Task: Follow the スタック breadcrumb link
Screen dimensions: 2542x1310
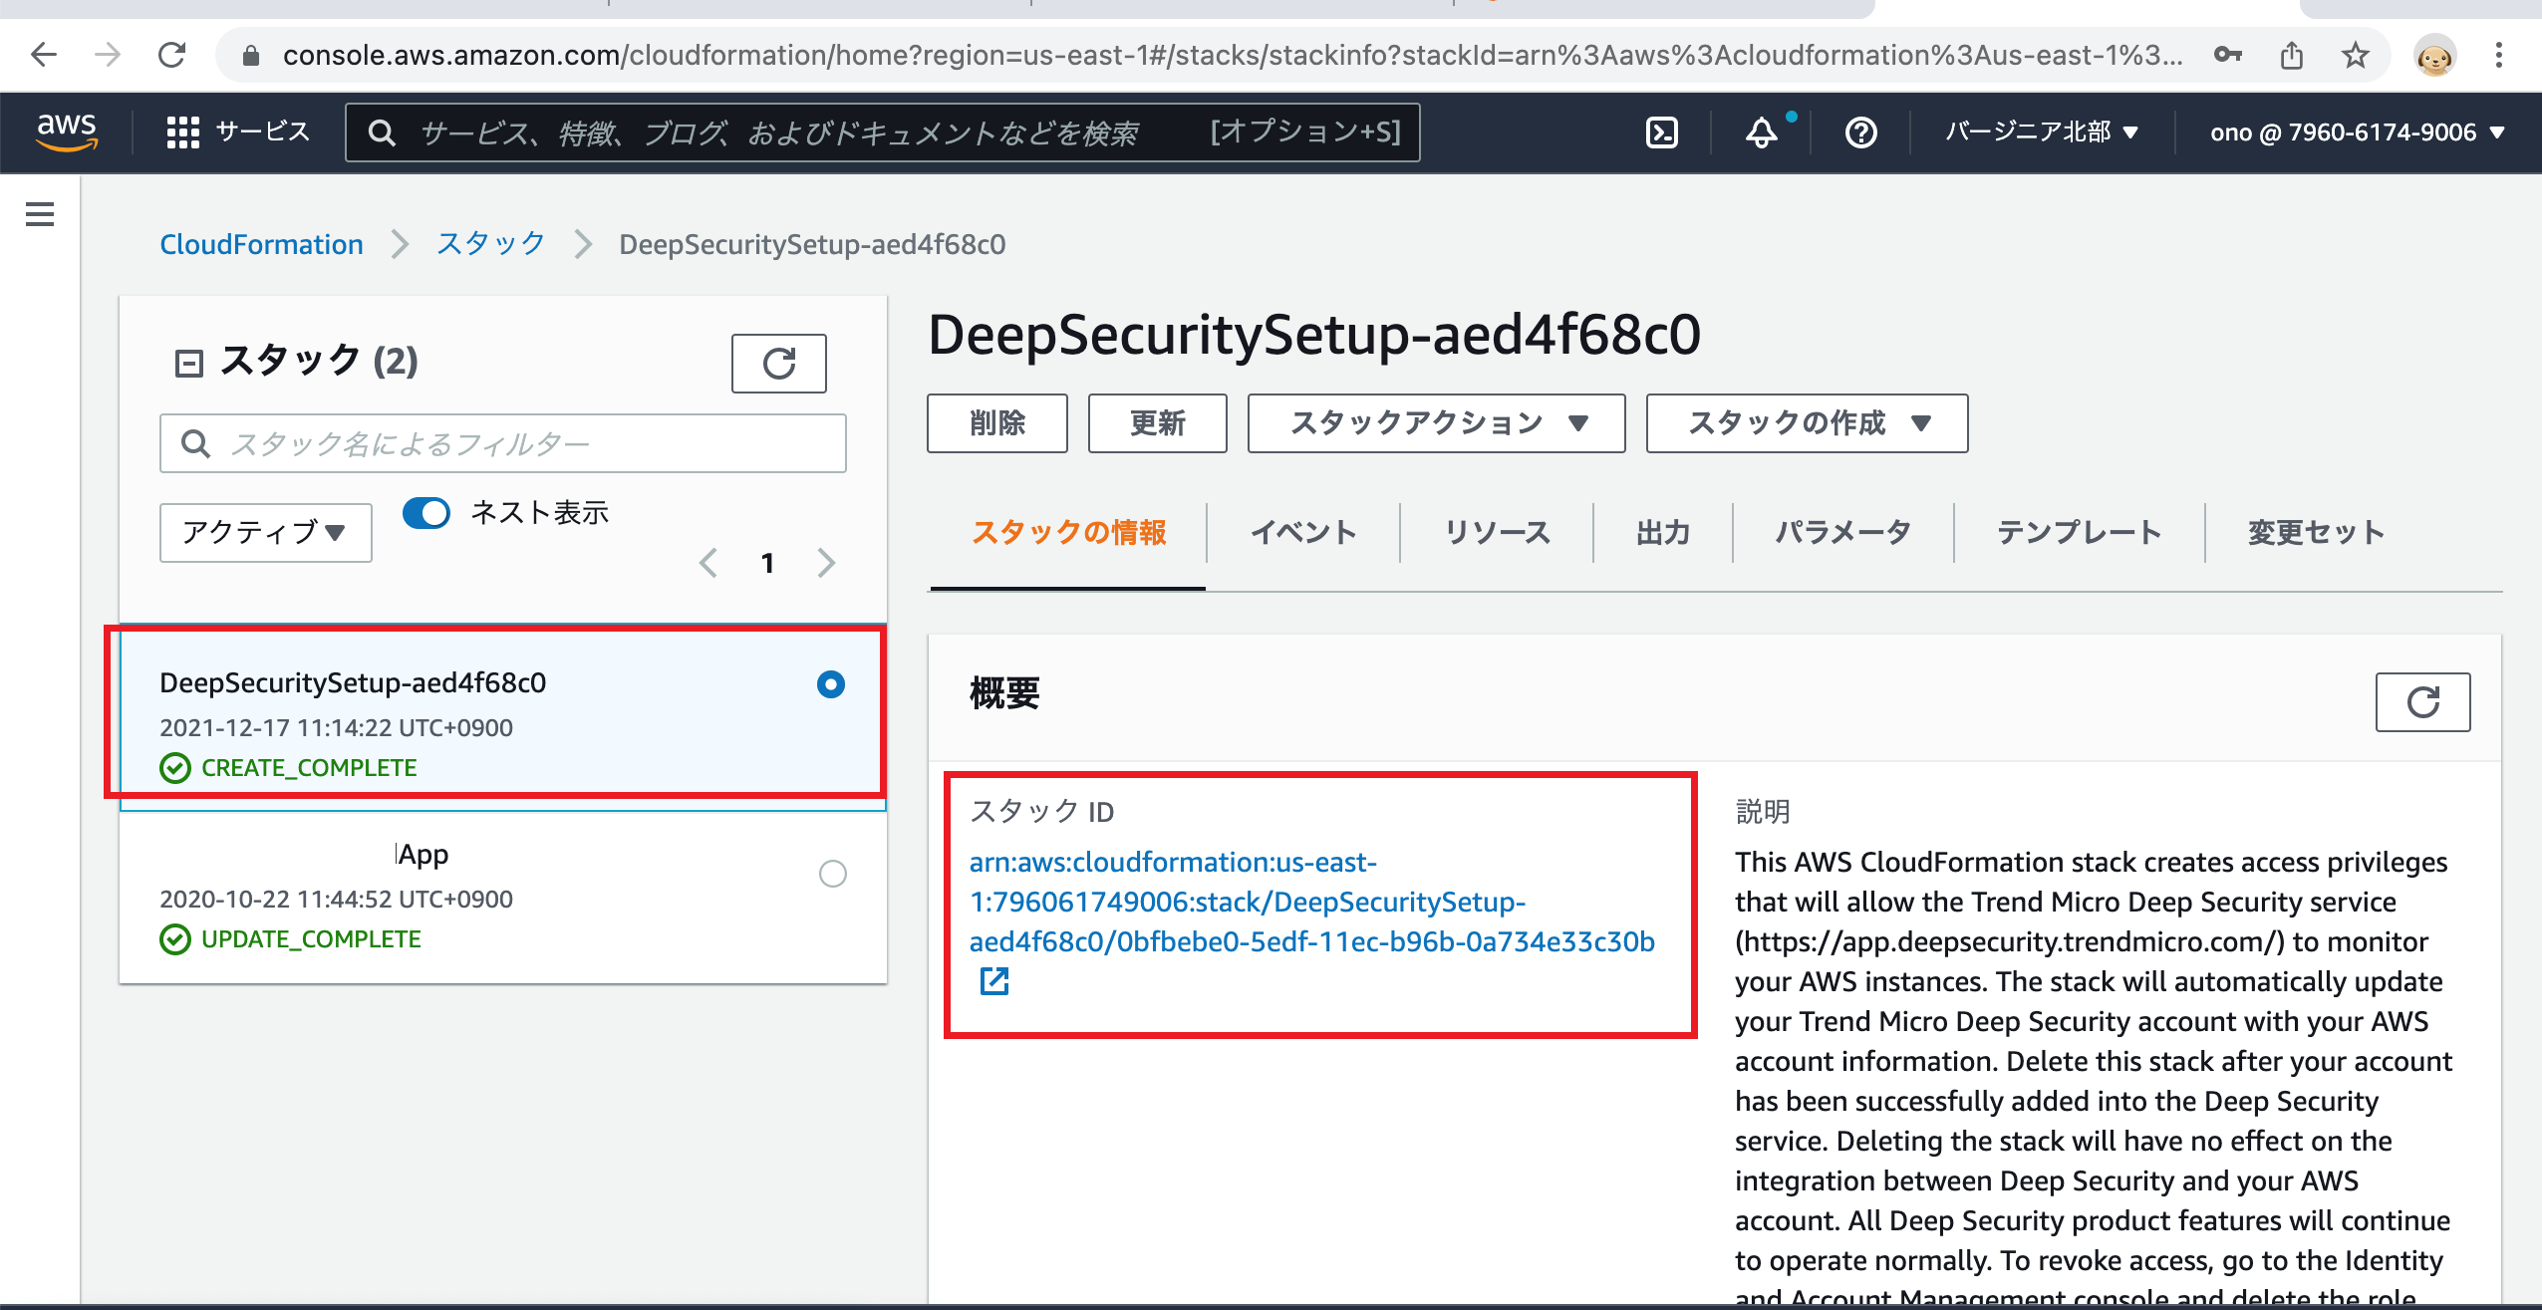Action: pyautogui.click(x=491, y=244)
